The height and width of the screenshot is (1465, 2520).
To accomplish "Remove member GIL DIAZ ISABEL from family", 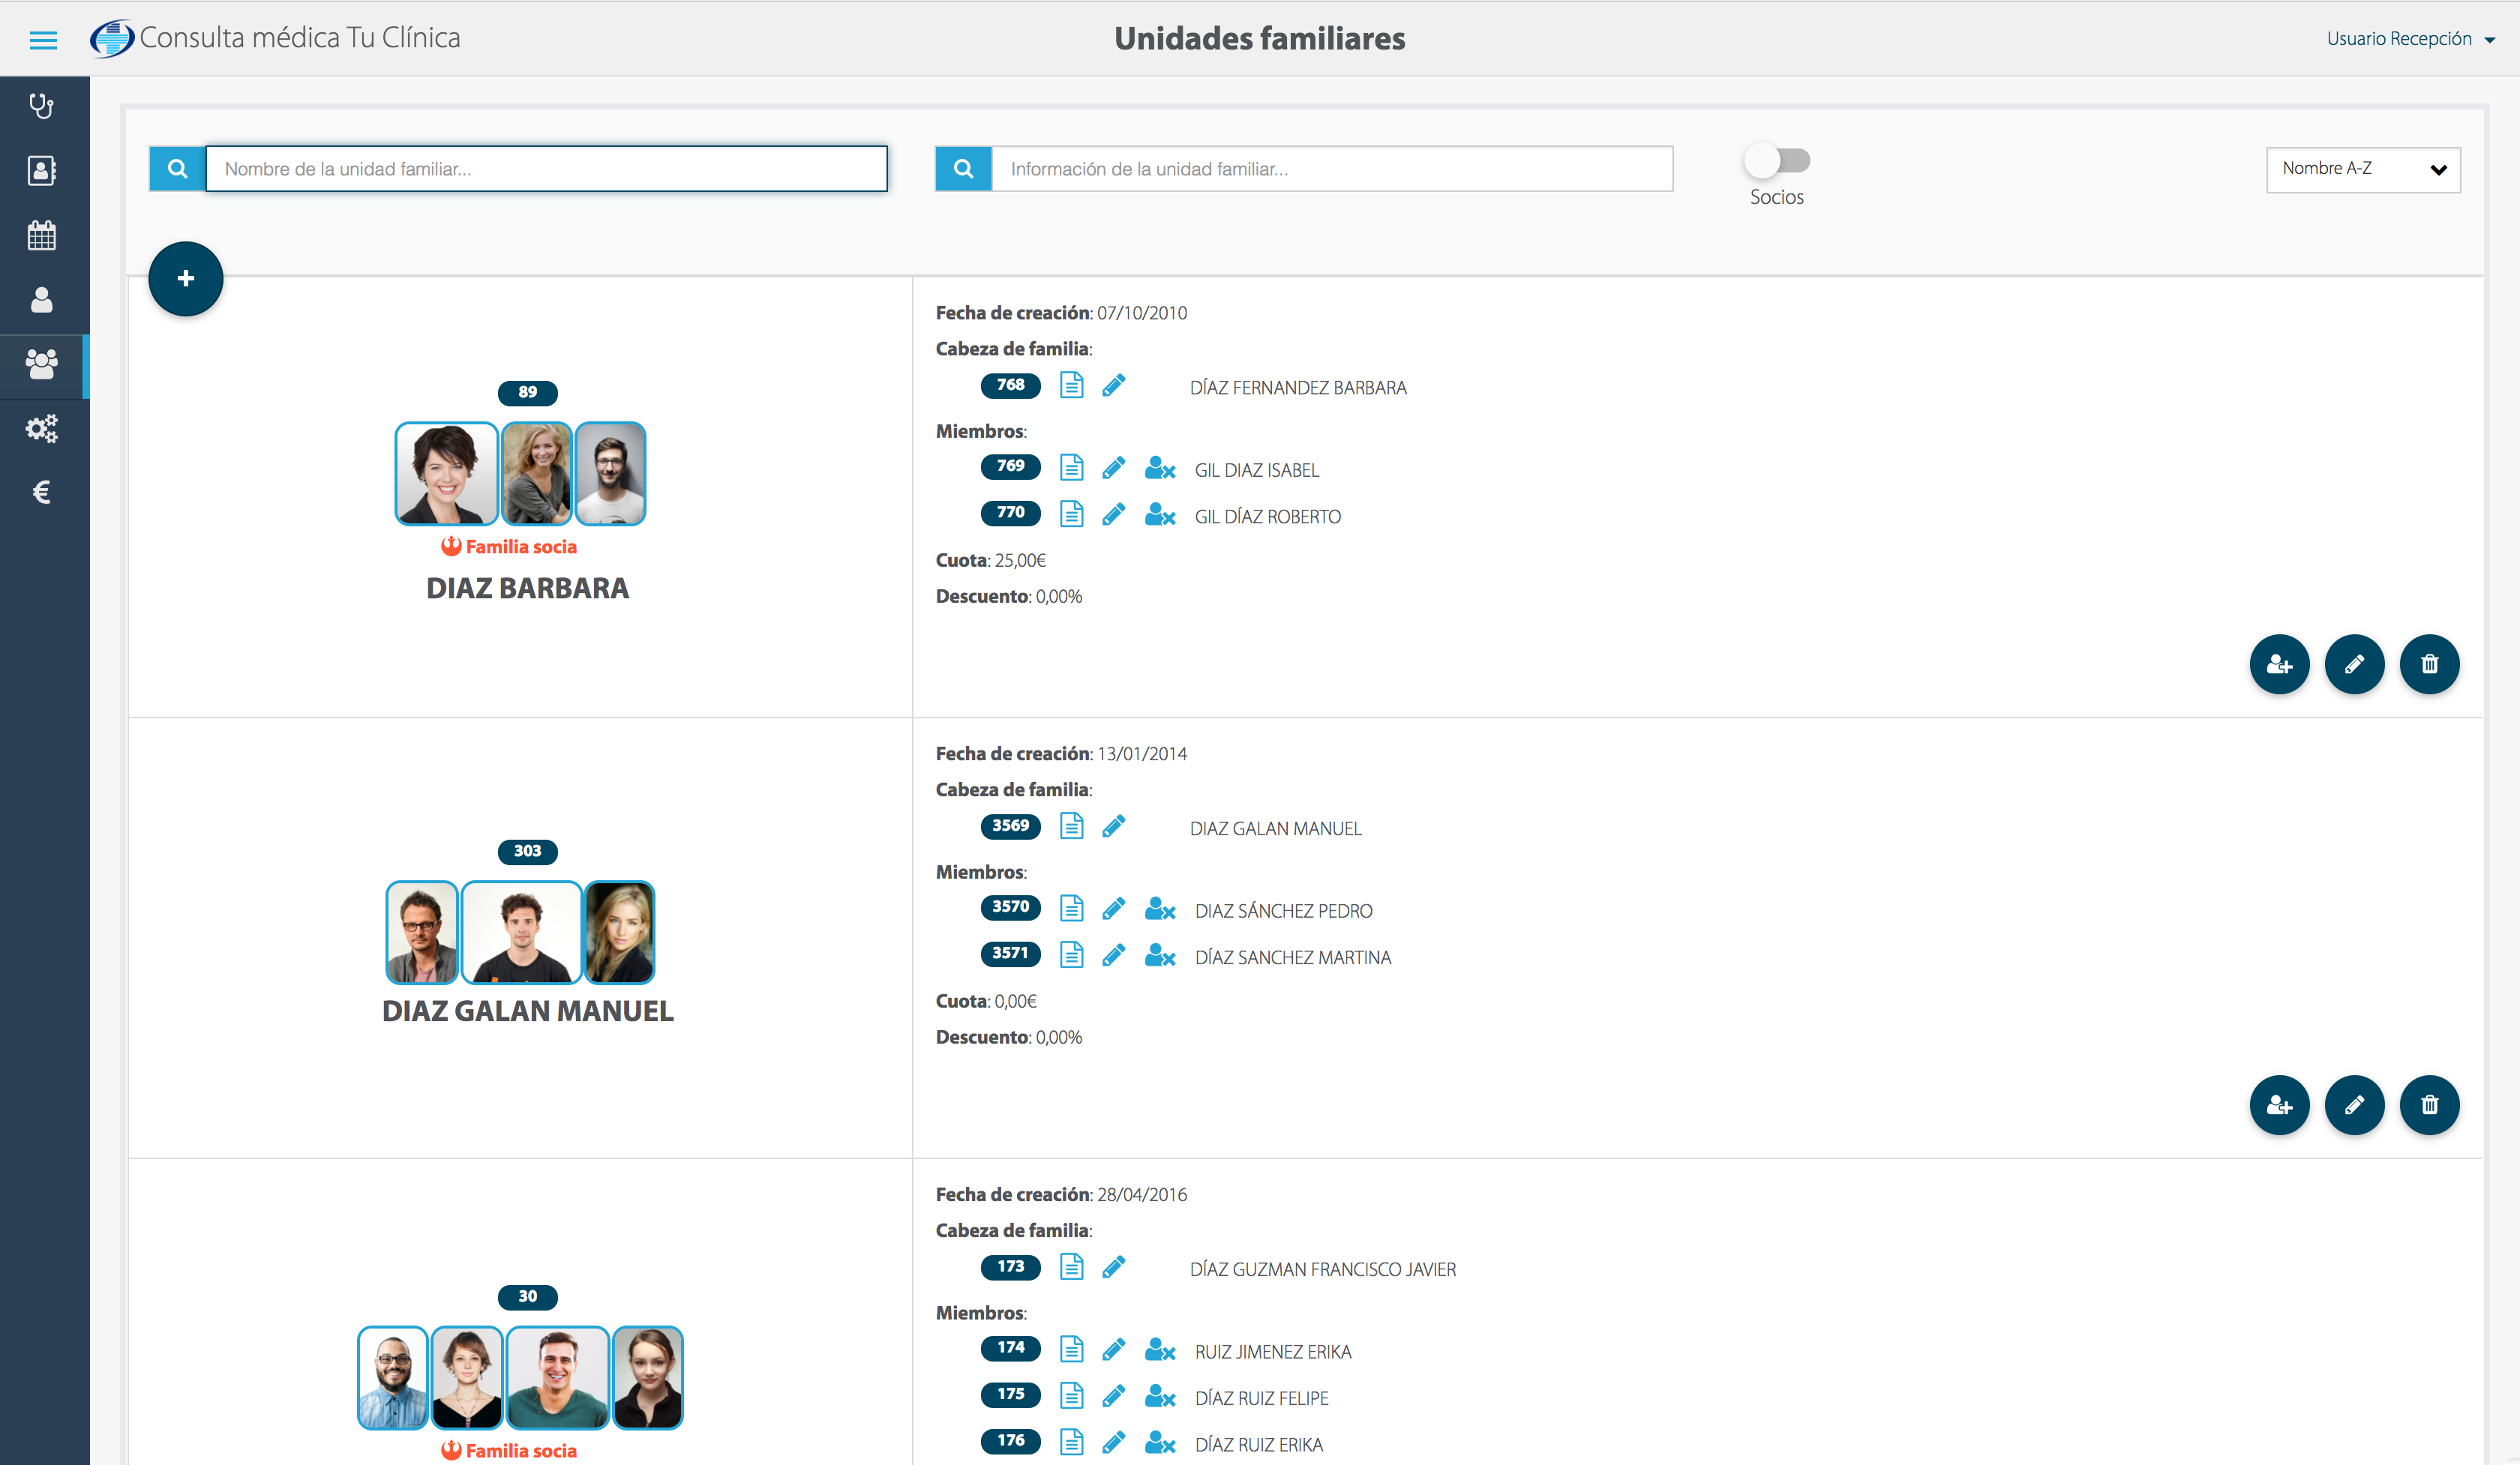I will click(x=1159, y=468).
